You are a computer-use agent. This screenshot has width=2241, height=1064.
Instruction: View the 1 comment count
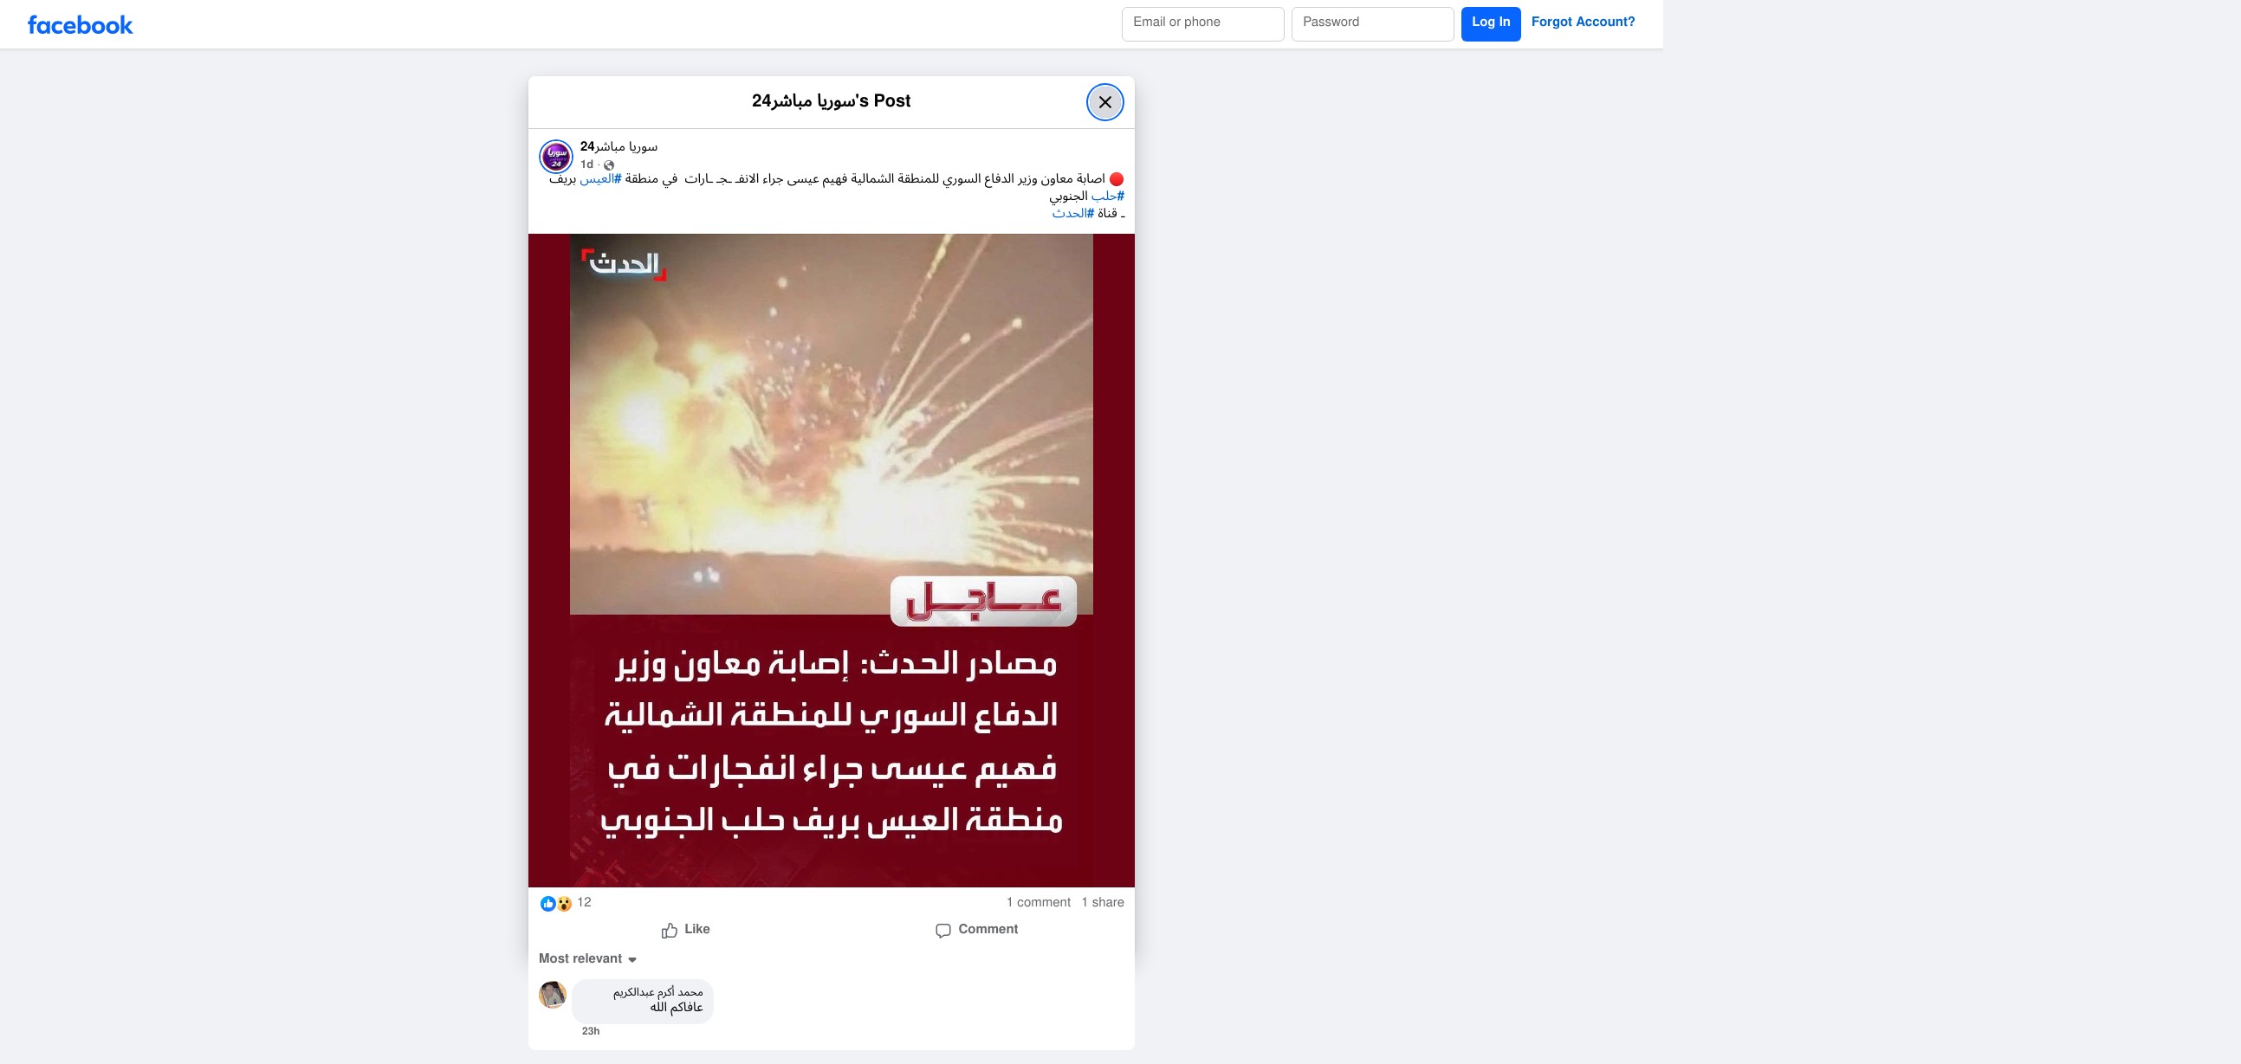coord(1038,903)
